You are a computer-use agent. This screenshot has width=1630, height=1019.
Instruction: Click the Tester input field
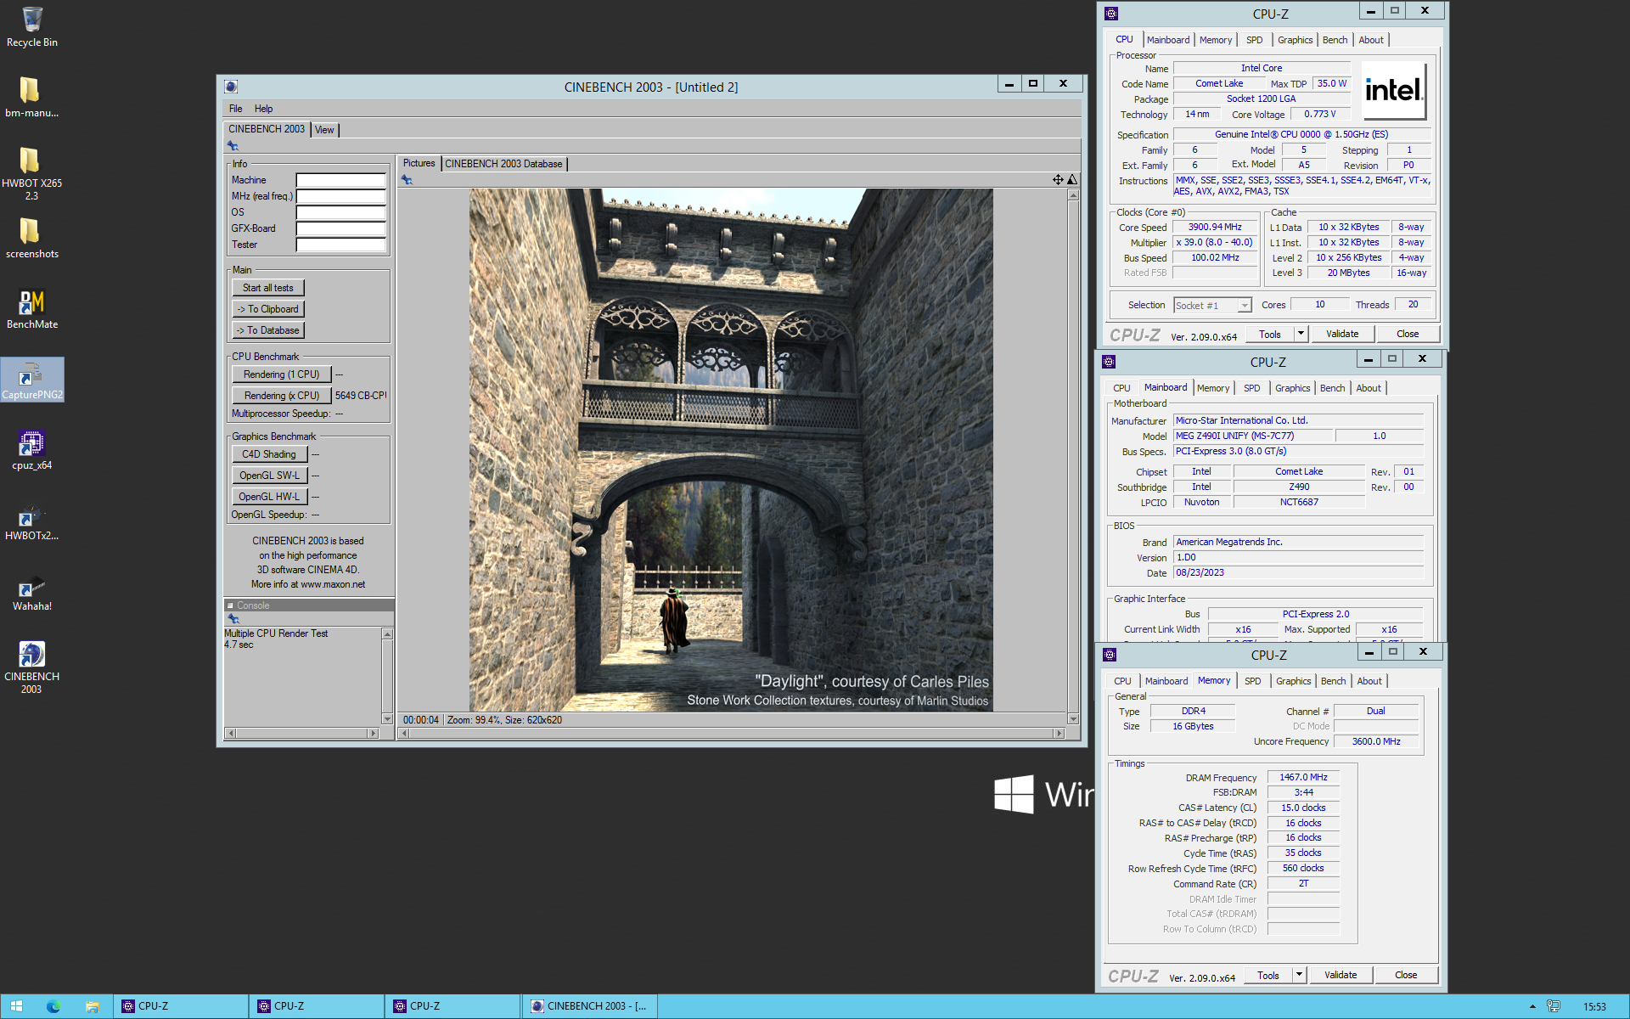click(340, 245)
